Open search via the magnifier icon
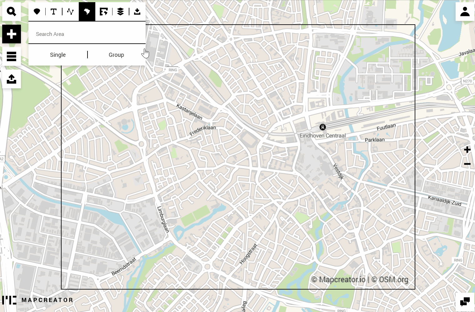This screenshot has height=312, width=475. pos(12,12)
